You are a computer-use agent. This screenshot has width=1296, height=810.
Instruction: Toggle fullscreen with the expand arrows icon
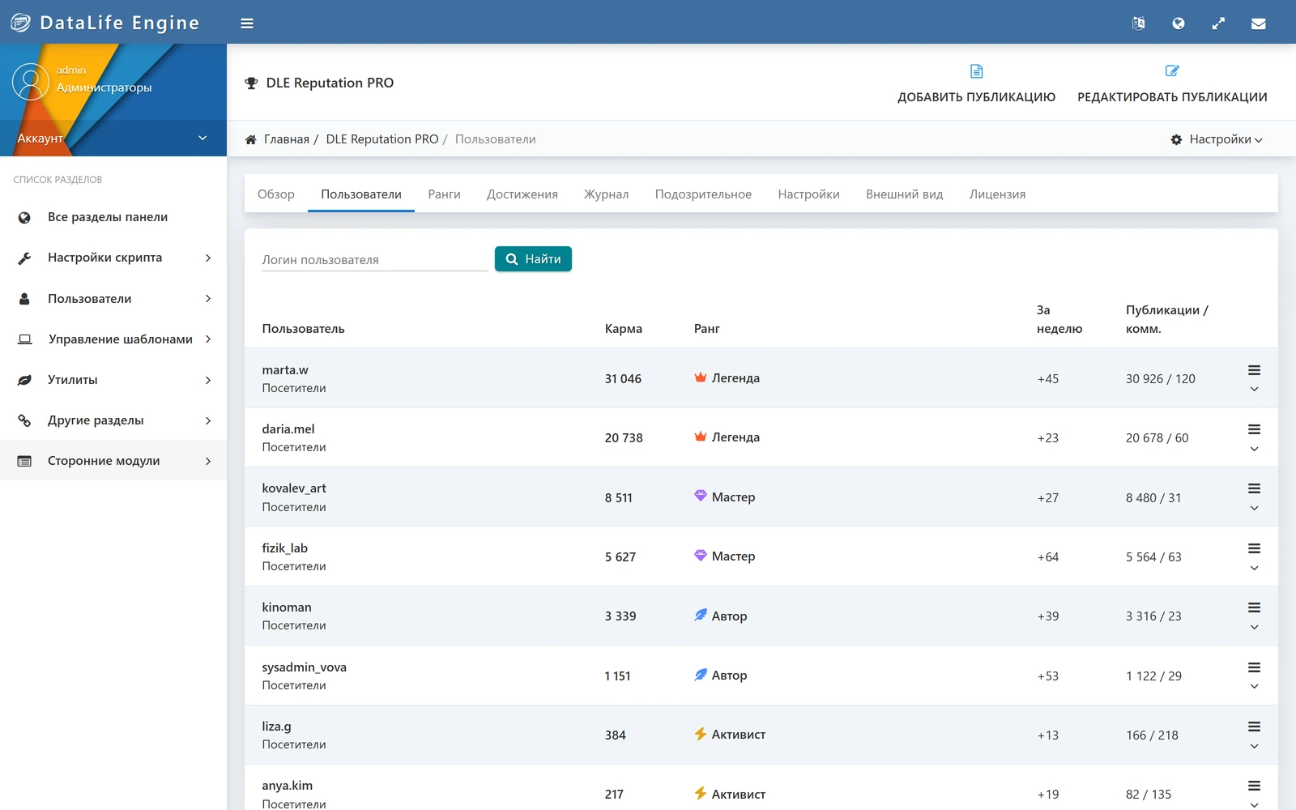point(1218,23)
